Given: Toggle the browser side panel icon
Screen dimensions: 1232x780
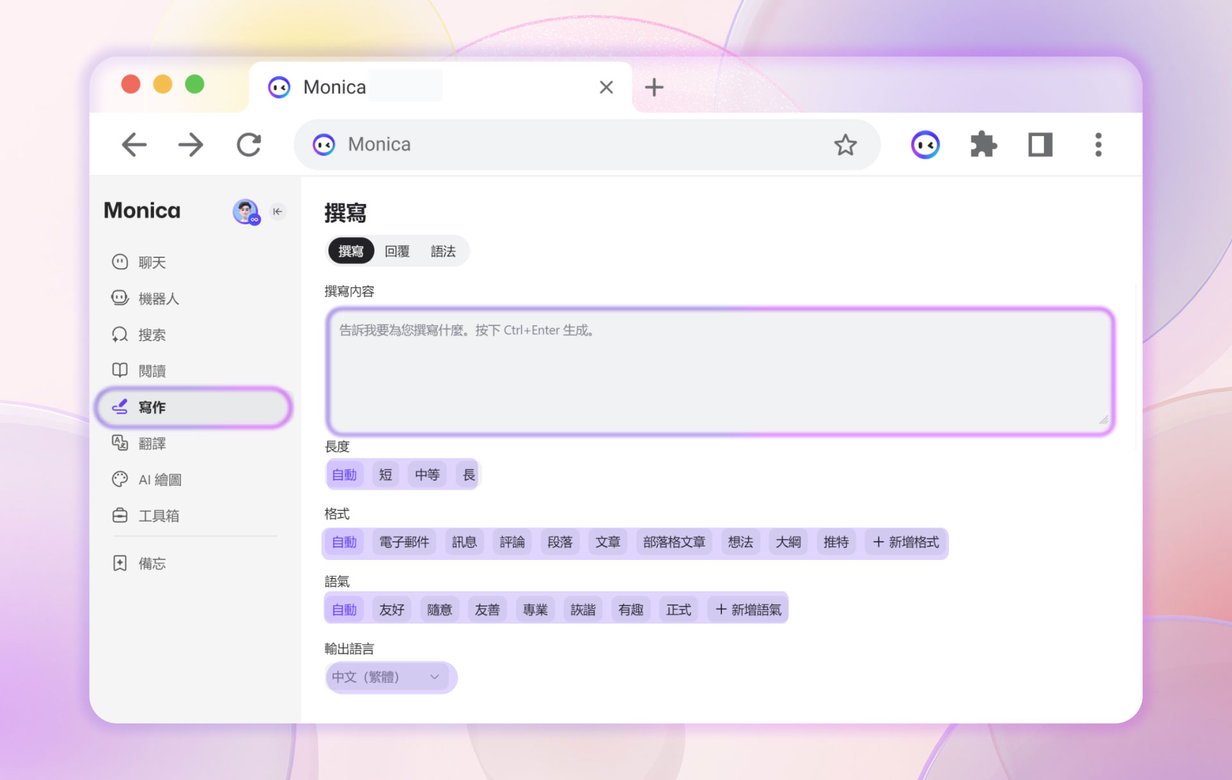Looking at the screenshot, I should tap(1040, 145).
